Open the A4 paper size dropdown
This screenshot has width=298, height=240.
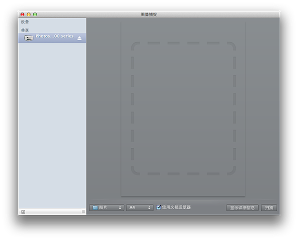140,208
